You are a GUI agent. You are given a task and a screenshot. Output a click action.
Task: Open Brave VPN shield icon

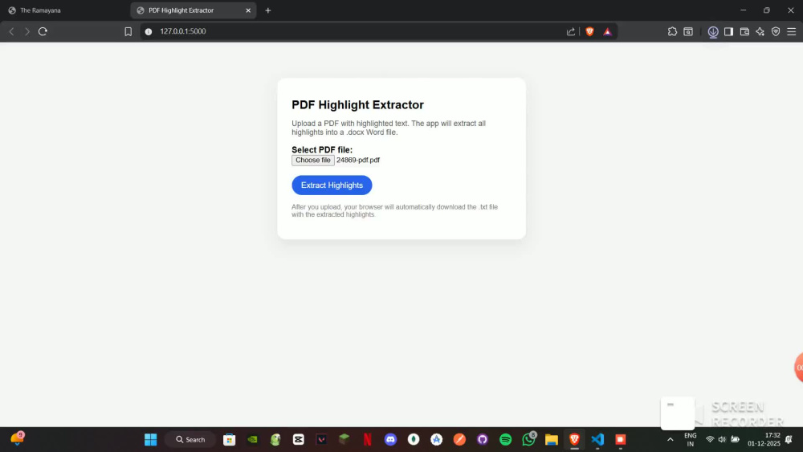(x=776, y=31)
